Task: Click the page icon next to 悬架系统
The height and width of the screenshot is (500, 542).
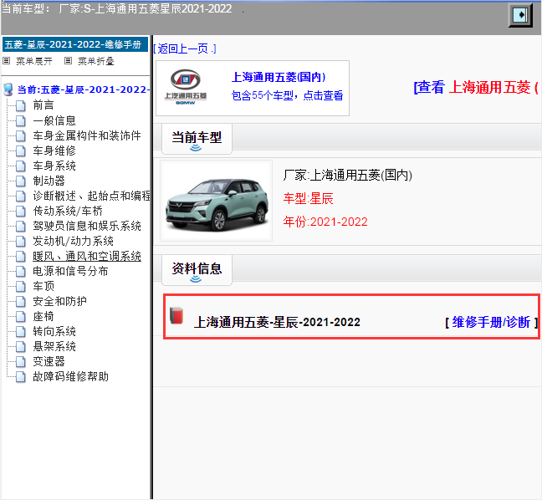Action: coord(21,347)
